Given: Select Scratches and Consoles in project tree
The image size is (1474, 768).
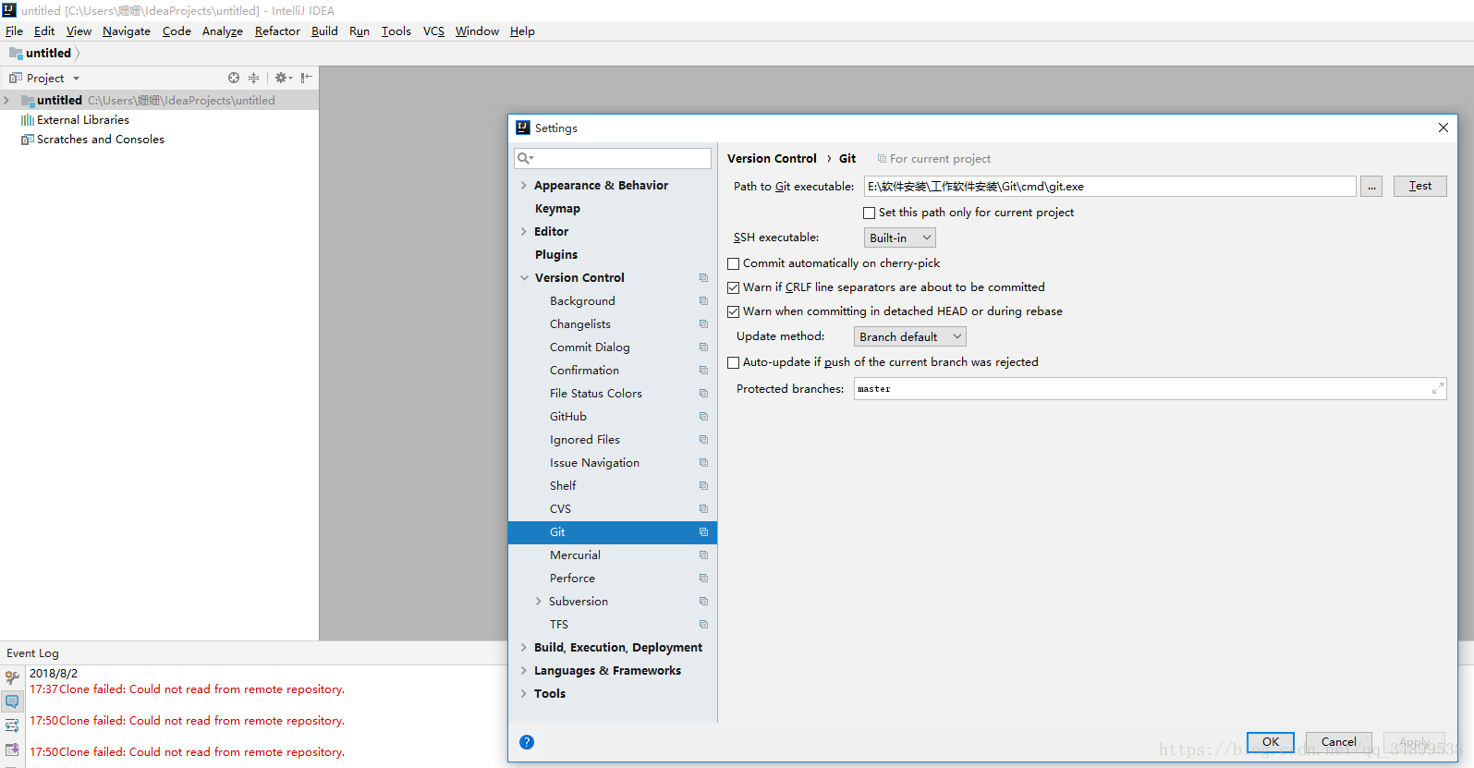Looking at the screenshot, I should [x=101, y=140].
